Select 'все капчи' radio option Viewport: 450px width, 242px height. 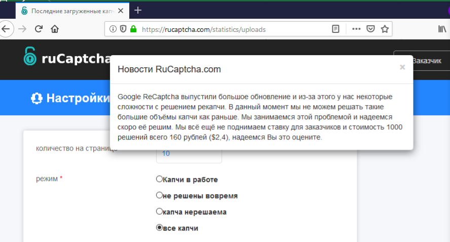[159, 227]
